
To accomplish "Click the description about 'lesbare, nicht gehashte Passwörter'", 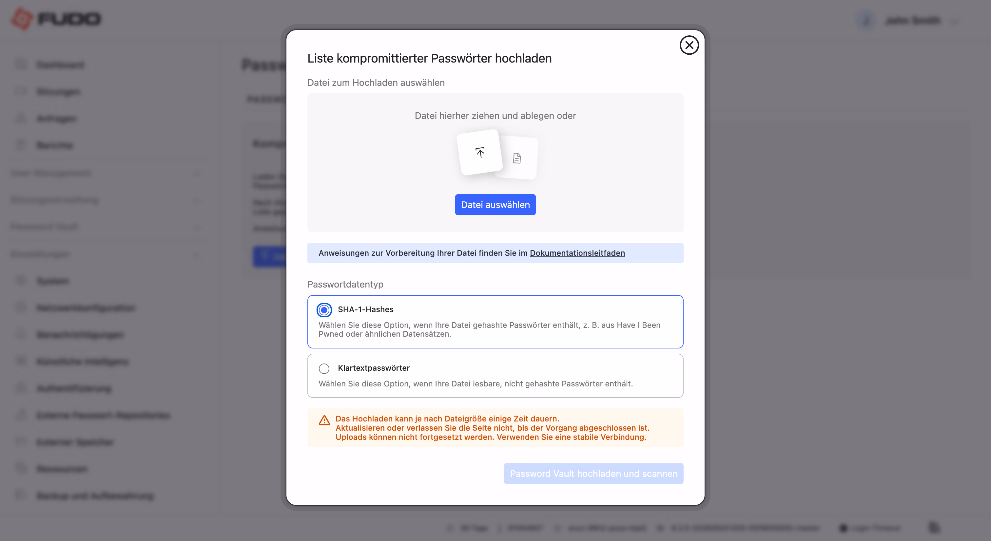I will [x=476, y=383].
